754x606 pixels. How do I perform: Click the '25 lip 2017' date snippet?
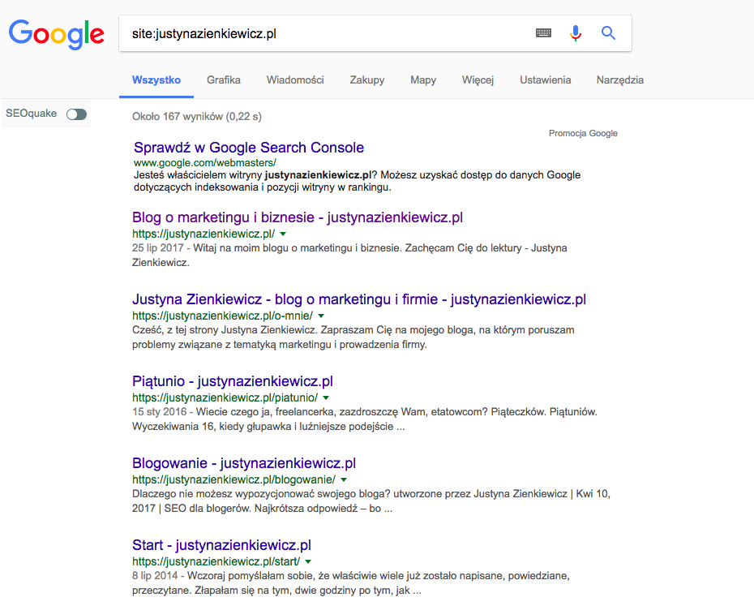[158, 248]
